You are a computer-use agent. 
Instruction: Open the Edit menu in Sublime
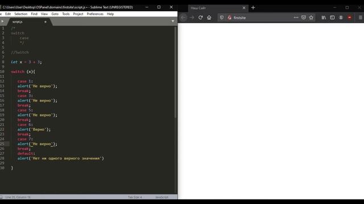(x=8, y=14)
